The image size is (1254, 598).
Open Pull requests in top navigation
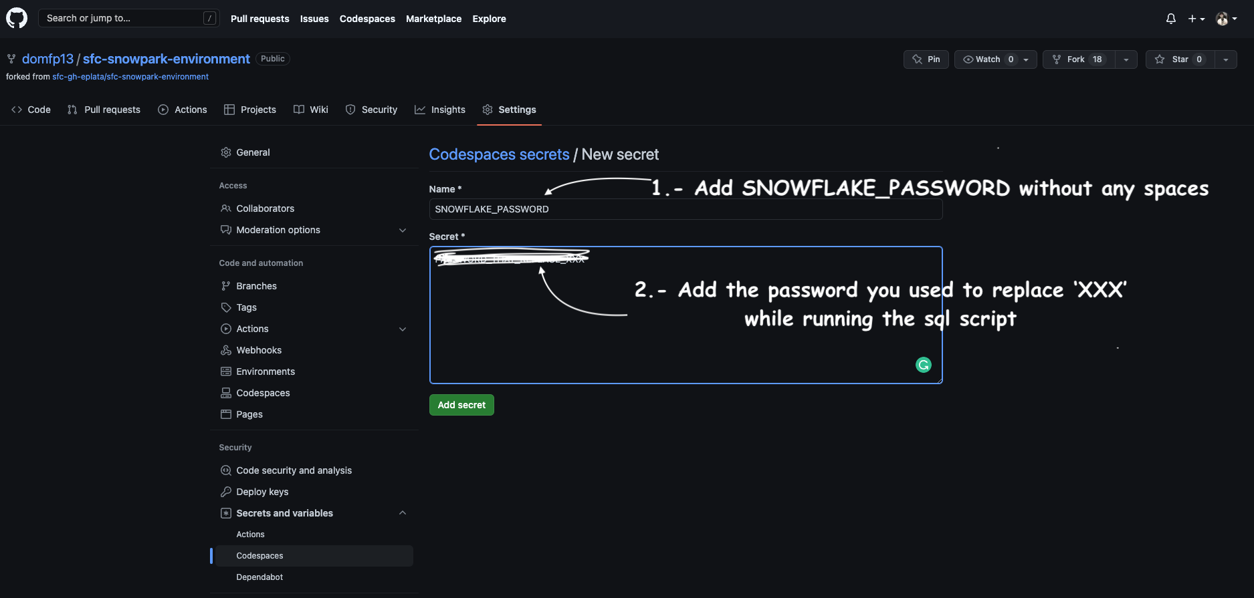point(259,19)
